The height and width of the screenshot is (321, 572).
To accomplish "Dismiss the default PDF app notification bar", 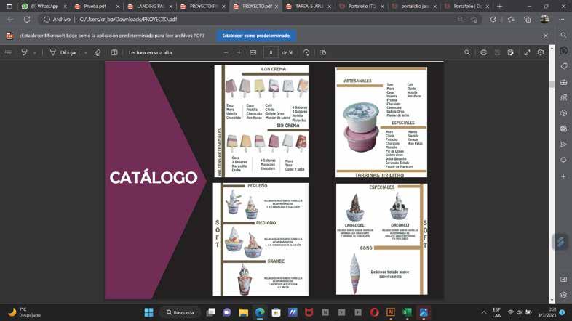I will (545, 36).
